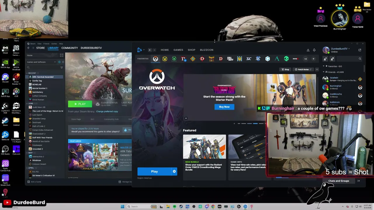Click the green PLAY button for ARK
Screen dimensions: 374x210
pyautogui.click(x=80, y=104)
